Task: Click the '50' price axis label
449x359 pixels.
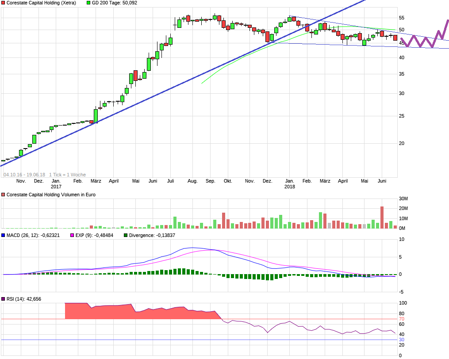Action: 402,30
